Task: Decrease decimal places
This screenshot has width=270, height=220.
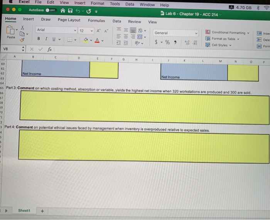Action: (x=195, y=43)
